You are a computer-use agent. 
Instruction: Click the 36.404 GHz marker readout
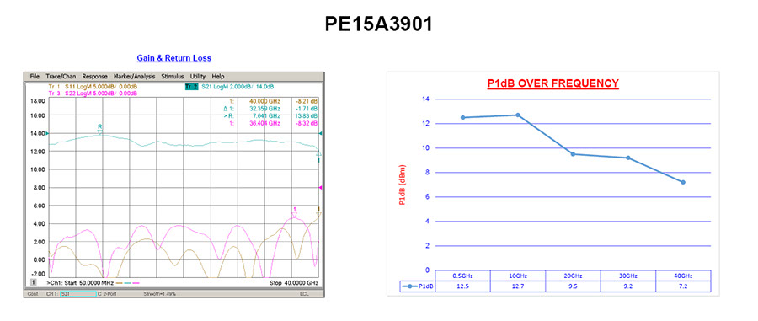point(264,123)
